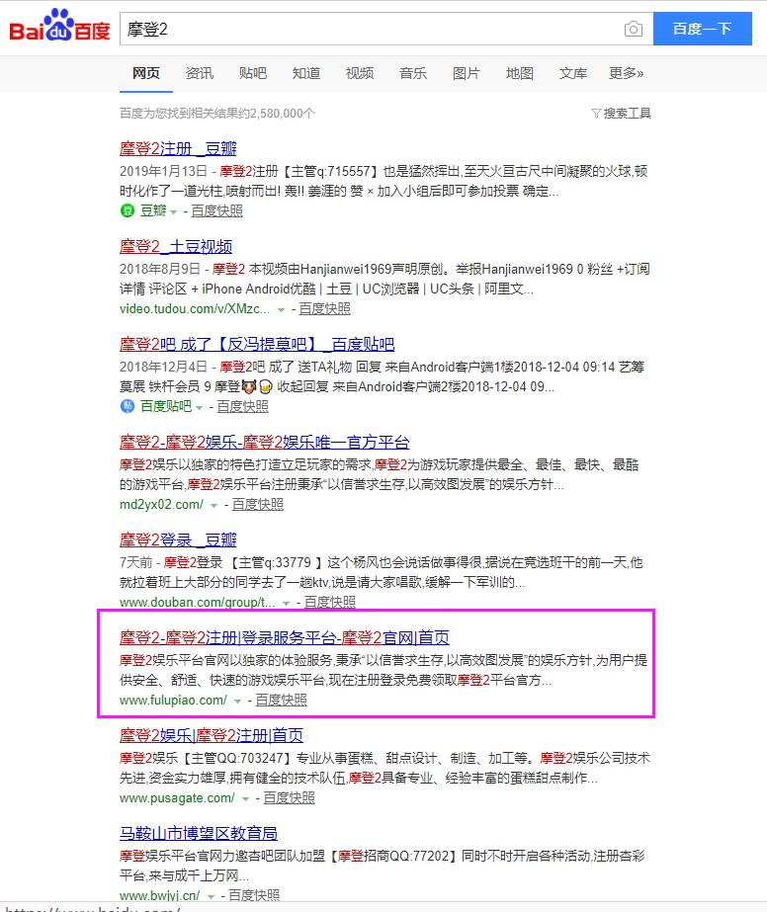The width and height of the screenshot is (767, 912).
Task: Click the www.fulupiao.com/ URL
Action: tap(173, 700)
